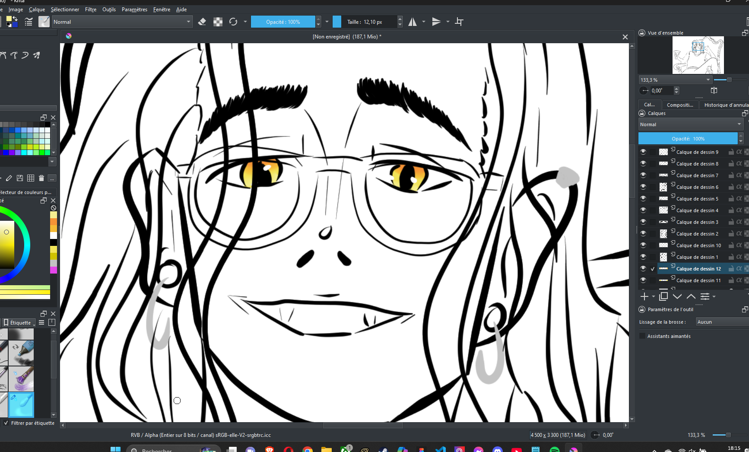Open brush editor settings icon
The height and width of the screenshot is (452, 749).
pos(29,22)
